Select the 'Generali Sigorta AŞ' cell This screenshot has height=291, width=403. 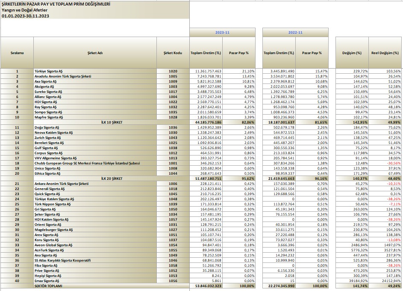[x=95, y=189]
